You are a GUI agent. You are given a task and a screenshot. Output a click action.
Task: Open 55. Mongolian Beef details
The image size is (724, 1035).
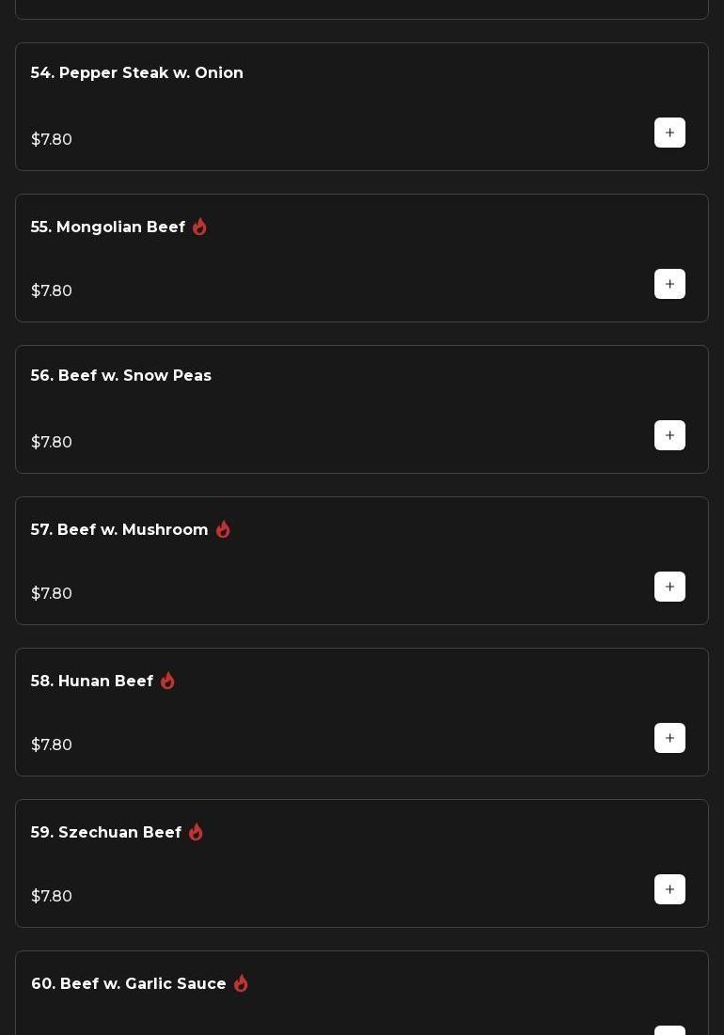(x=108, y=227)
